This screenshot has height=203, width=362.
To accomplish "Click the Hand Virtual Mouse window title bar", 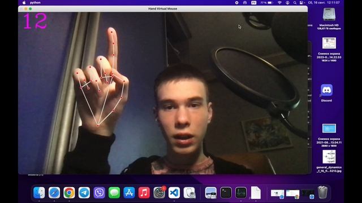I will (x=163, y=8).
